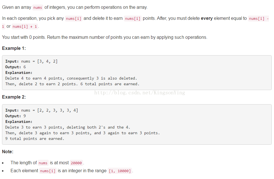Click the Example 1 input line [3, 4, 2]
The width and height of the screenshot is (274, 179).
click(31, 61)
